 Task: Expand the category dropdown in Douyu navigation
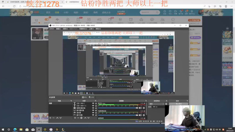tap(66, 12)
